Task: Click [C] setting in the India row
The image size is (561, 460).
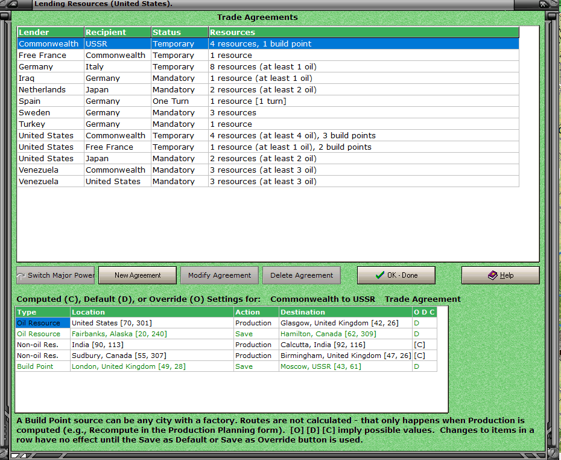Action: [424, 344]
